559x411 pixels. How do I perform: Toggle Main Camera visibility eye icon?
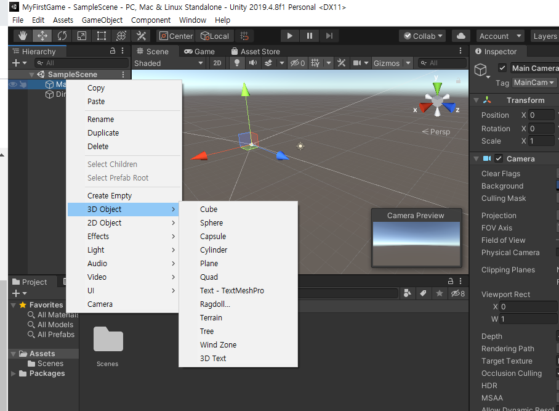click(x=13, y=84)
